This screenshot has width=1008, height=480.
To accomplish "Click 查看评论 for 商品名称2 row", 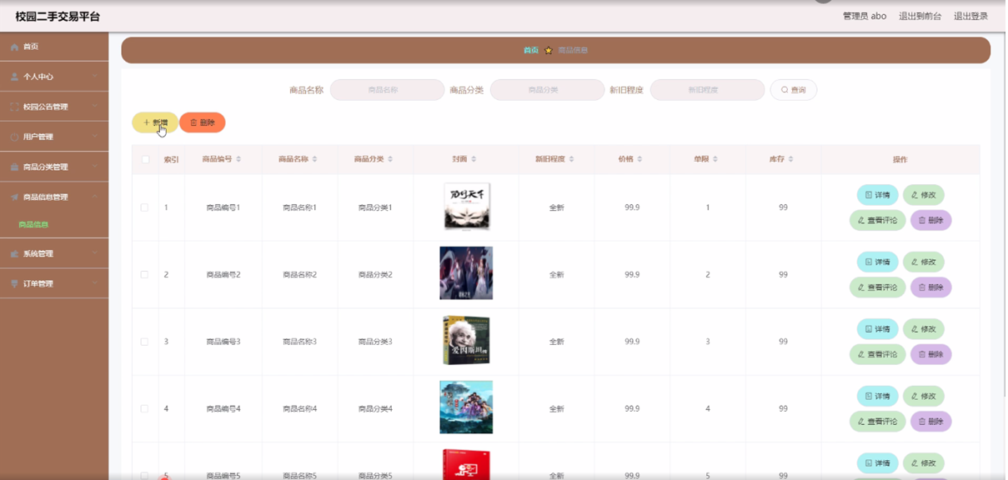I will 877,287.
